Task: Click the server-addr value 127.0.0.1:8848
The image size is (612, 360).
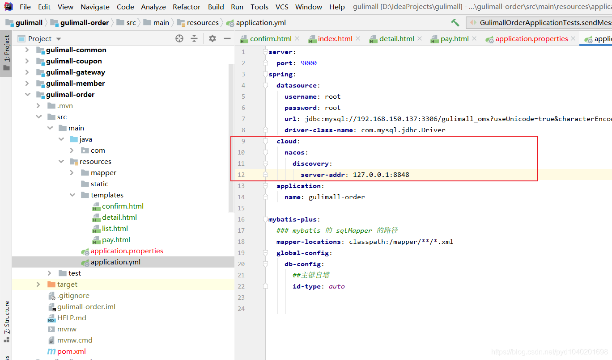Action: [x=381, y=175]
